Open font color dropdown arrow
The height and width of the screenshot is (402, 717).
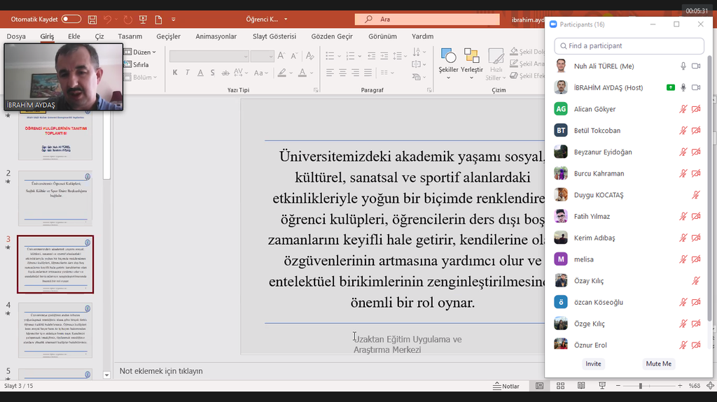click(312, 73)
